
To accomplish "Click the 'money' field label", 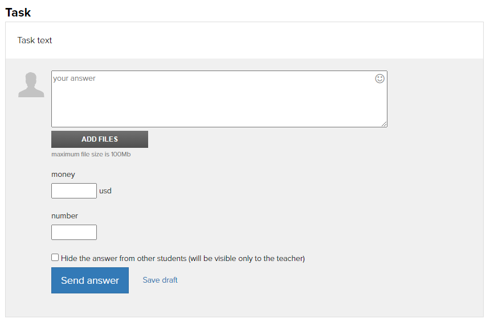I will pos(63,175).
